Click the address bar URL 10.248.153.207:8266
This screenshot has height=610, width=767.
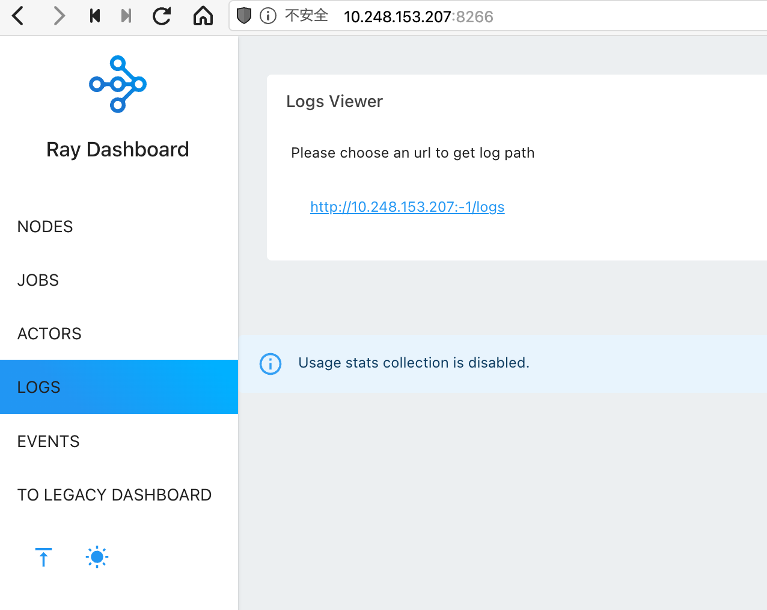coord(418,17)
